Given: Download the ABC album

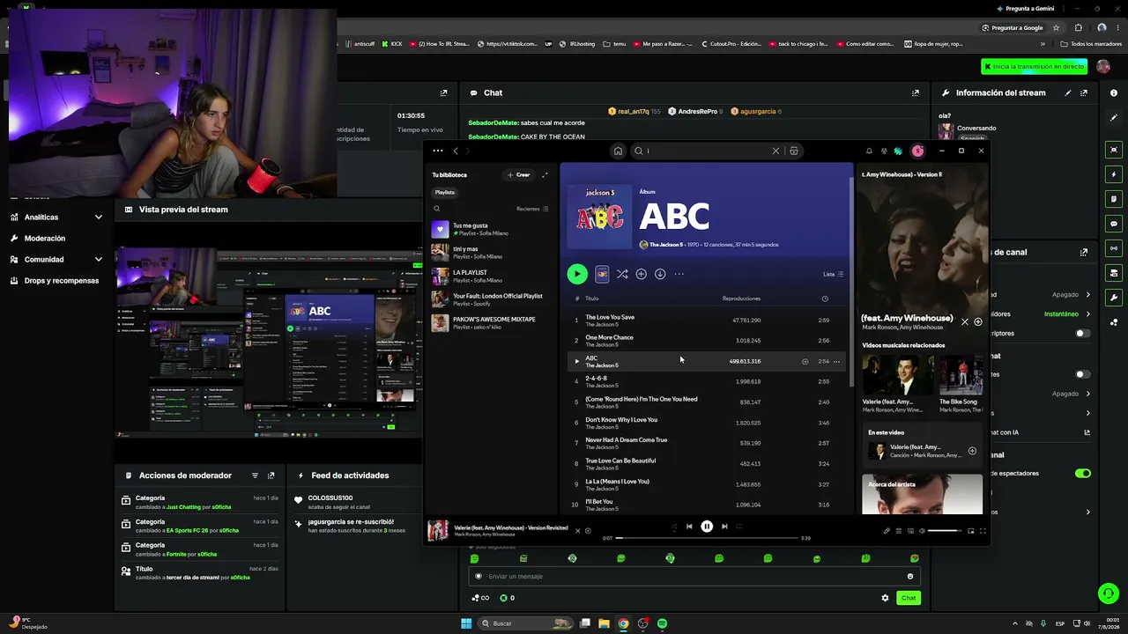Looking at the screenshot, I should point(660,274).
